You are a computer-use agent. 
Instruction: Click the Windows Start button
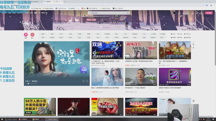[x=2, y=119]
